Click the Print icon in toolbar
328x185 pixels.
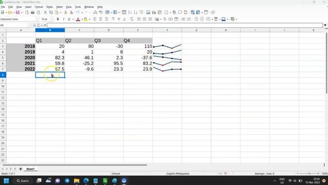[x=33, y=12]
